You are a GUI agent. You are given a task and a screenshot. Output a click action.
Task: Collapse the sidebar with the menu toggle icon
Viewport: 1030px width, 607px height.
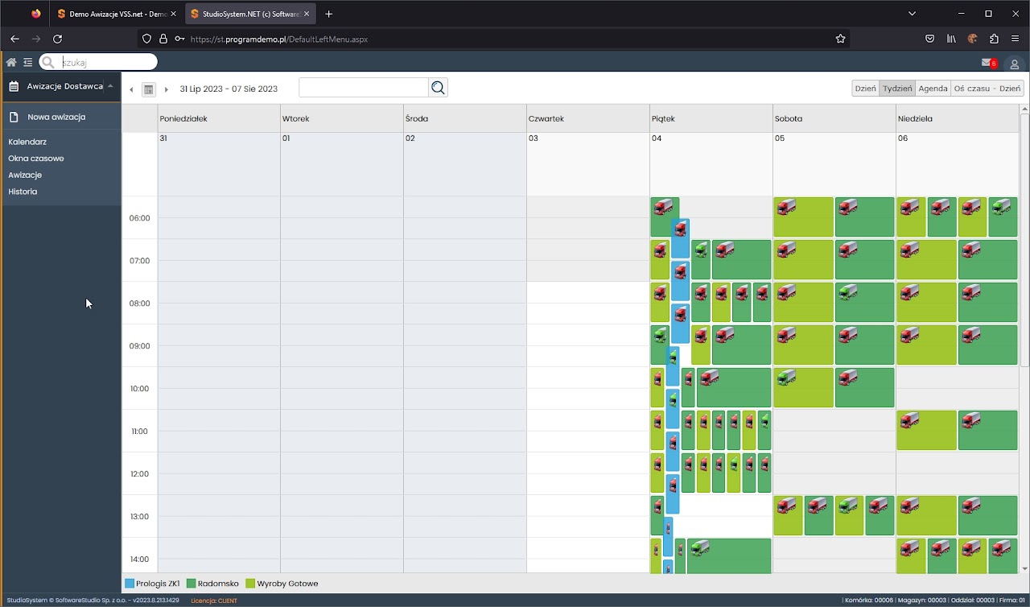point(28,62)
